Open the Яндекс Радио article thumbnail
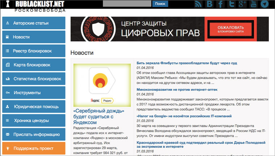Screen dimensions: 275x156 click(102, 85)
